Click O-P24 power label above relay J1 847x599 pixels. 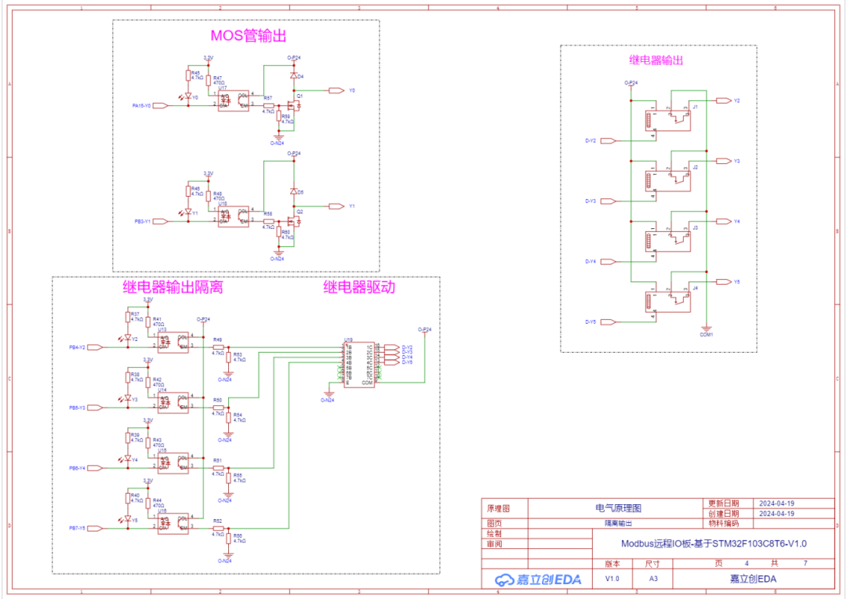631,83
